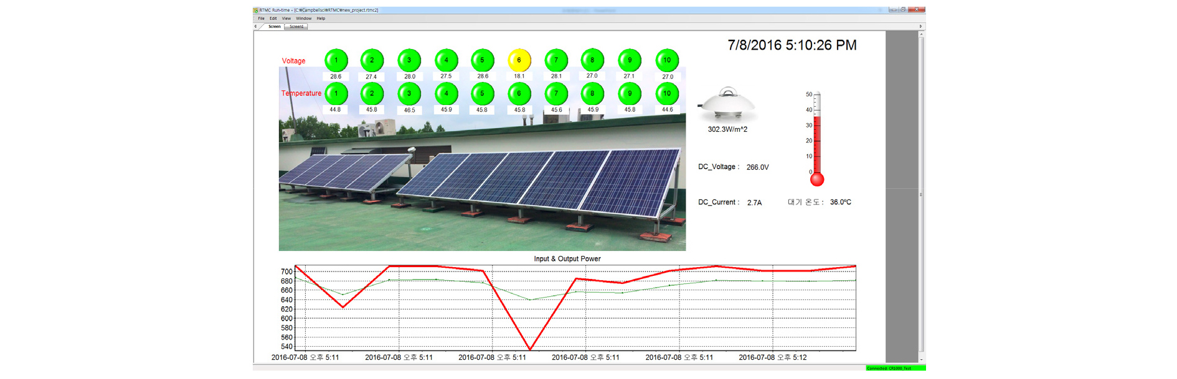Open the File menu
The height and width of the screenshot is (379, 1177).
pyautogui.click(x=261, y=19)
